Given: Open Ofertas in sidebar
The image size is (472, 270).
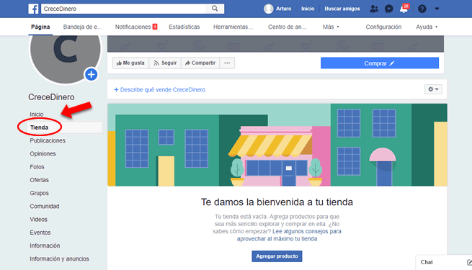Looking at the screenshot, I should tap(39, 180).
